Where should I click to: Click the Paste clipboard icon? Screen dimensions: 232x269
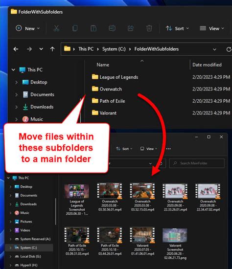tap(93, 28)
